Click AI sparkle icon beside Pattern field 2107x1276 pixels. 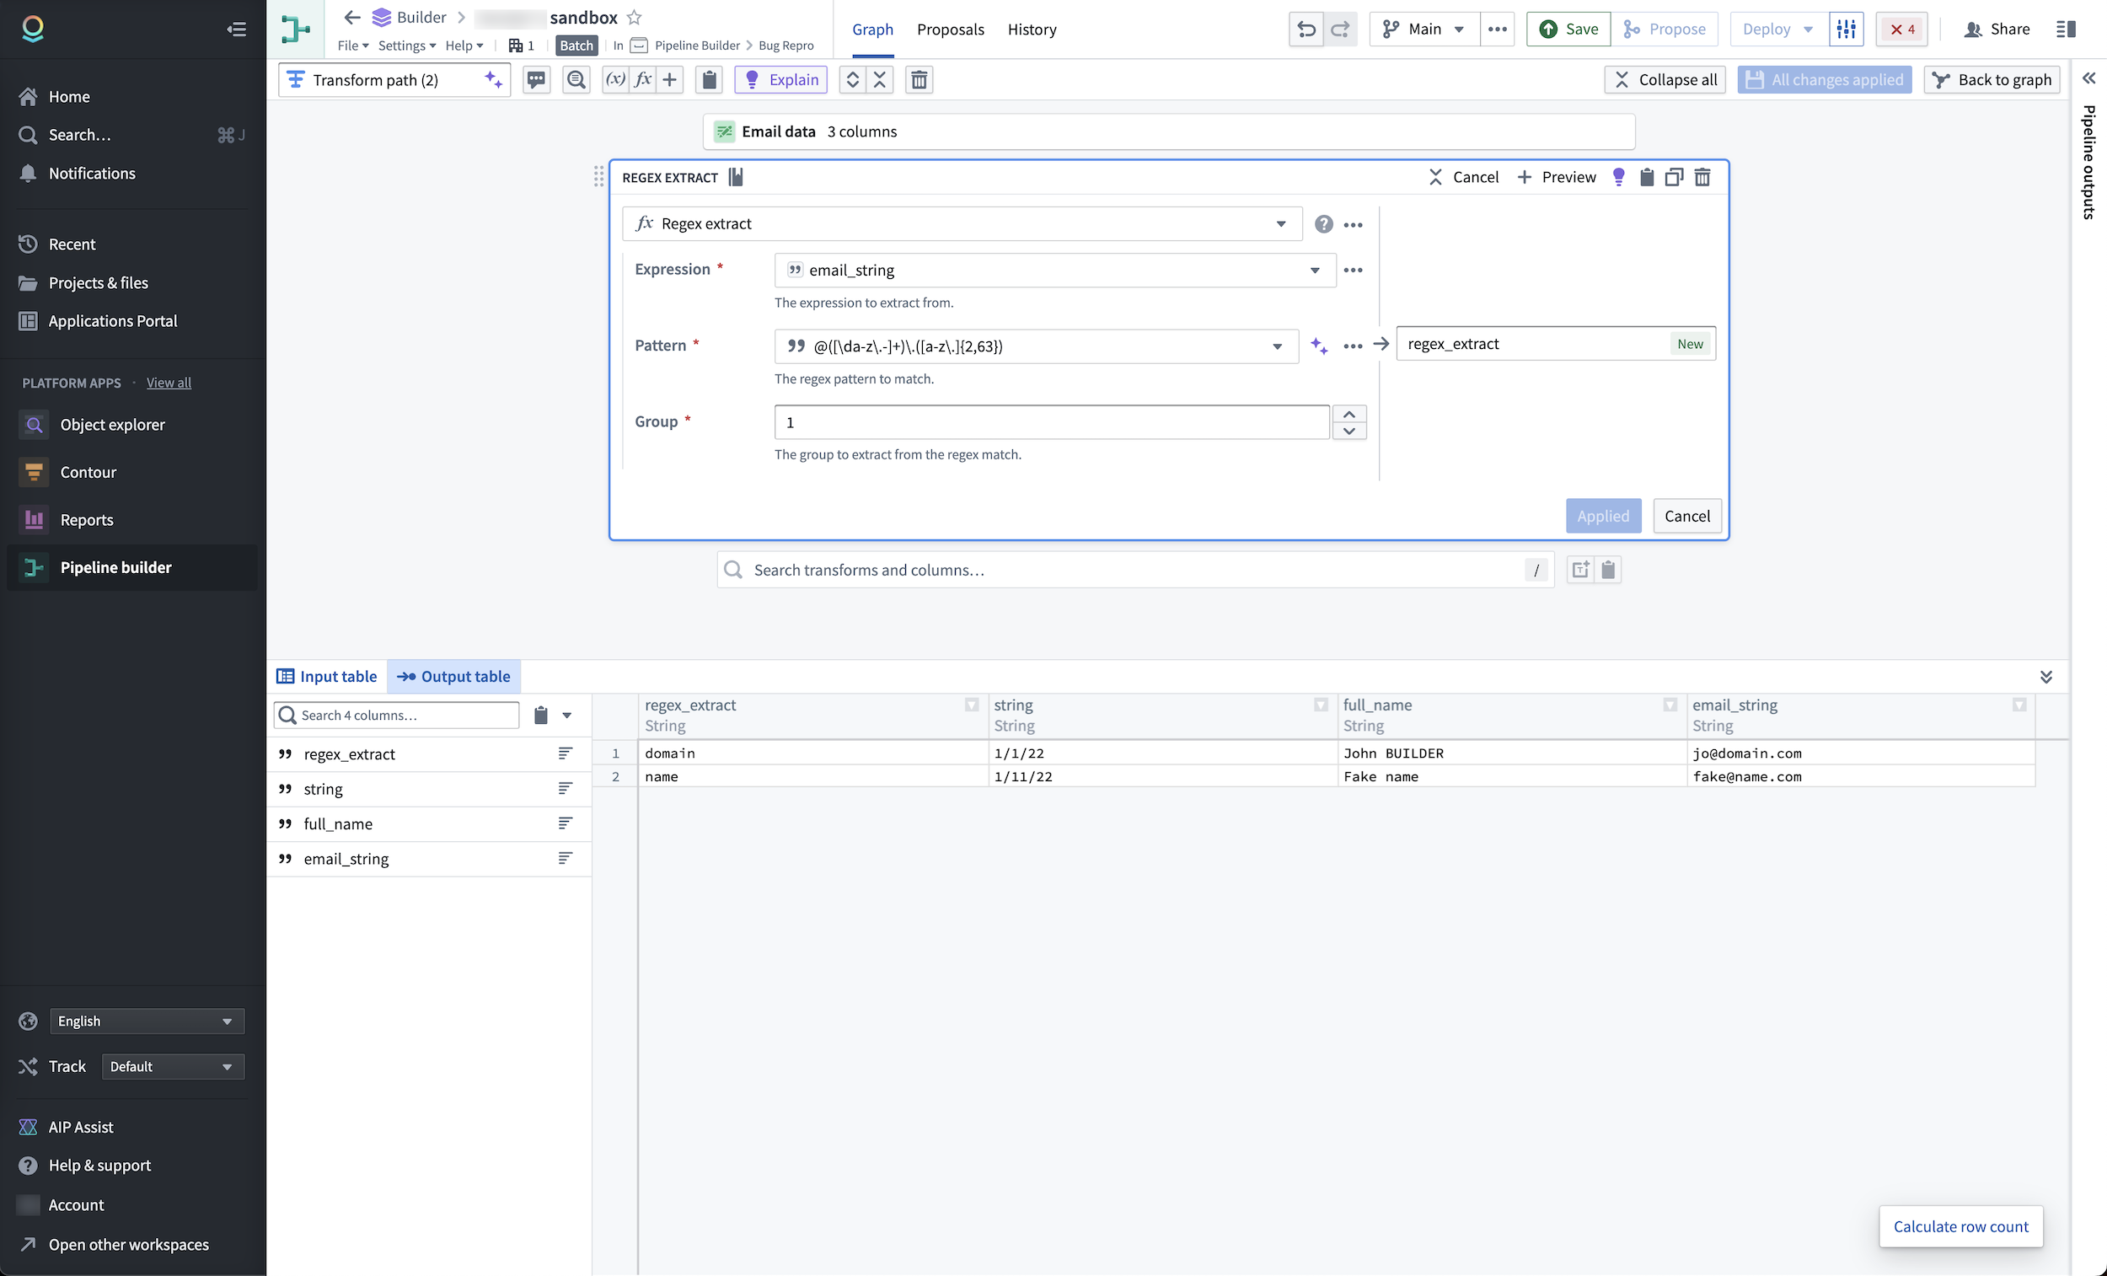coord(1319,346)
